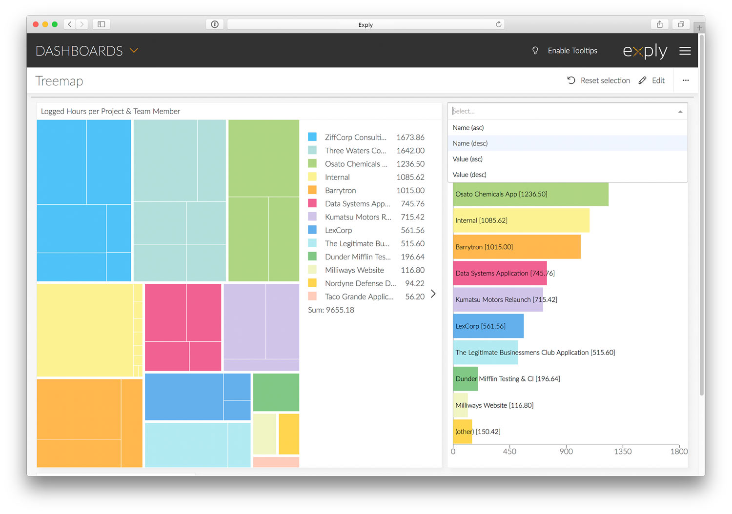732x514 pixels.
Task: Click the Safari forward navigation arrow
Action: (82, 24)
